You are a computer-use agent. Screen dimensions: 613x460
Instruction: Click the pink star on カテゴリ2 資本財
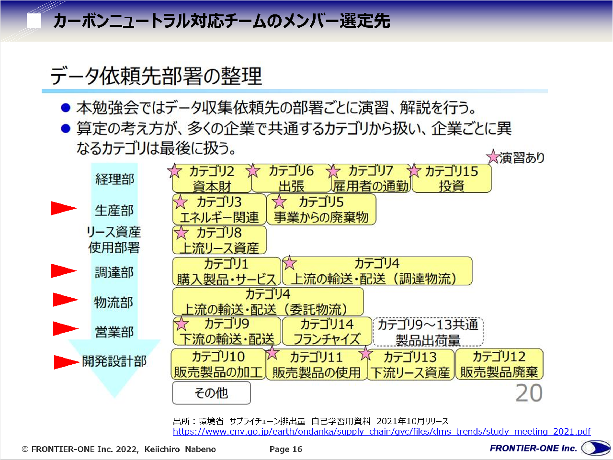coord(175,171)
